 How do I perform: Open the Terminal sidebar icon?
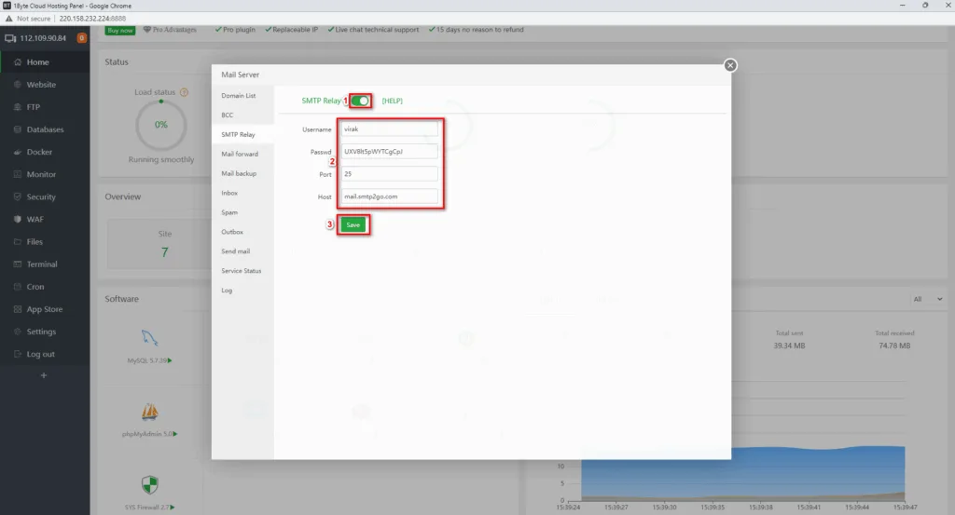click(x=13, y=264)
